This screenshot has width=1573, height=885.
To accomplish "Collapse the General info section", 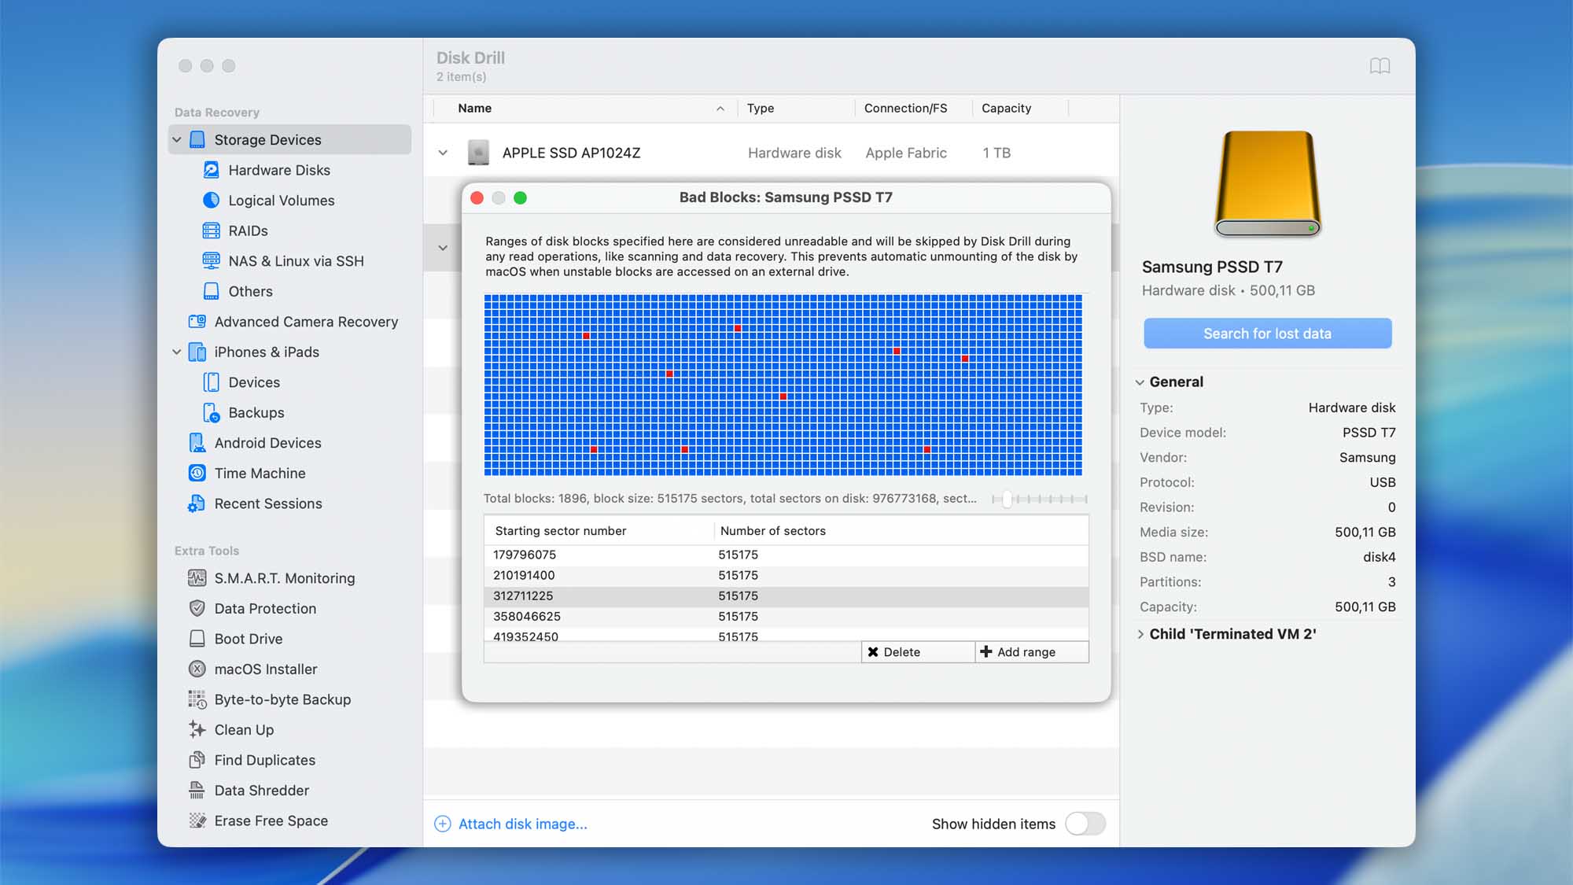I will (x=1140, y=382).
